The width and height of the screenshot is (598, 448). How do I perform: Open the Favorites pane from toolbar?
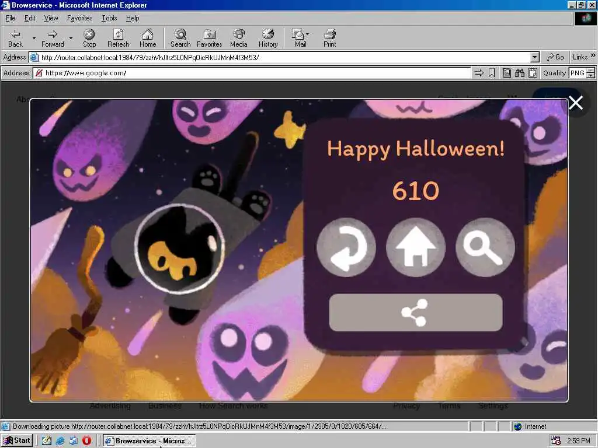click(210, 38)
